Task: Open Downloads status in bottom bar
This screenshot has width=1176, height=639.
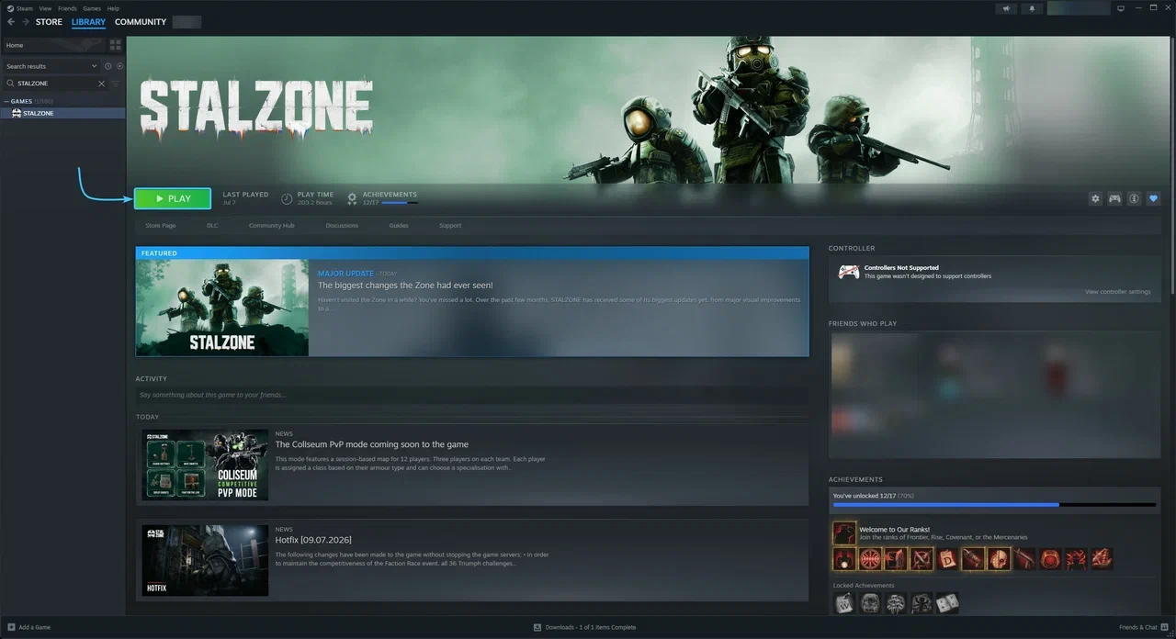Action: pyautogui.click(x=584, y=627)
